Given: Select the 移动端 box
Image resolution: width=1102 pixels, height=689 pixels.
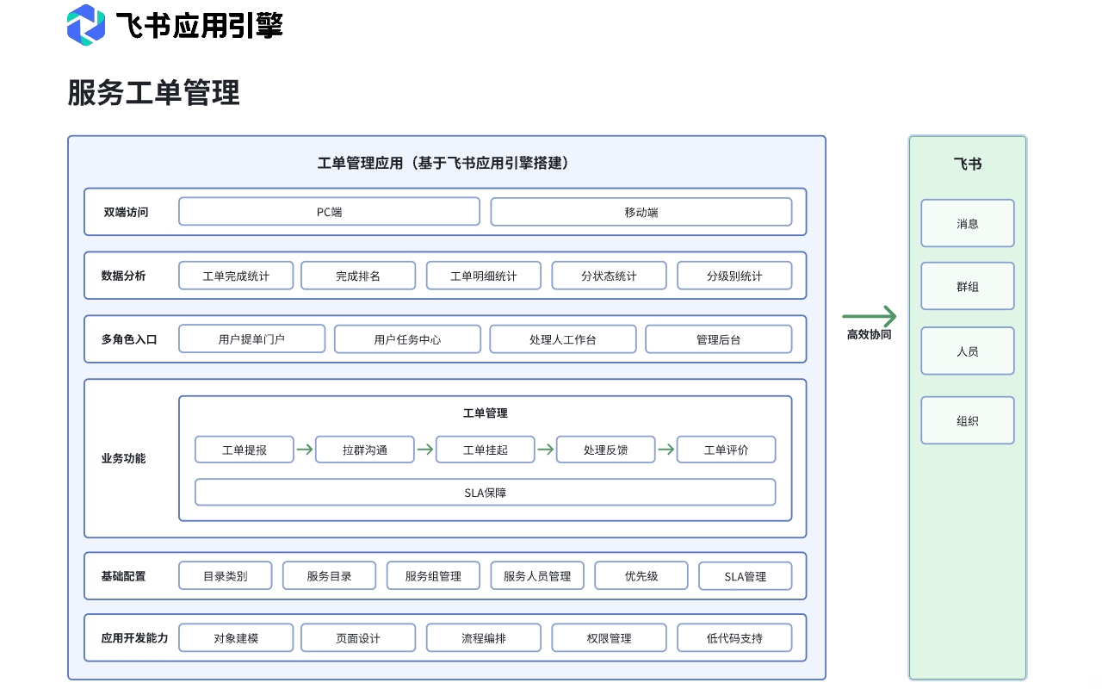Looking at the screenshot, I should (x=641, y=212).
